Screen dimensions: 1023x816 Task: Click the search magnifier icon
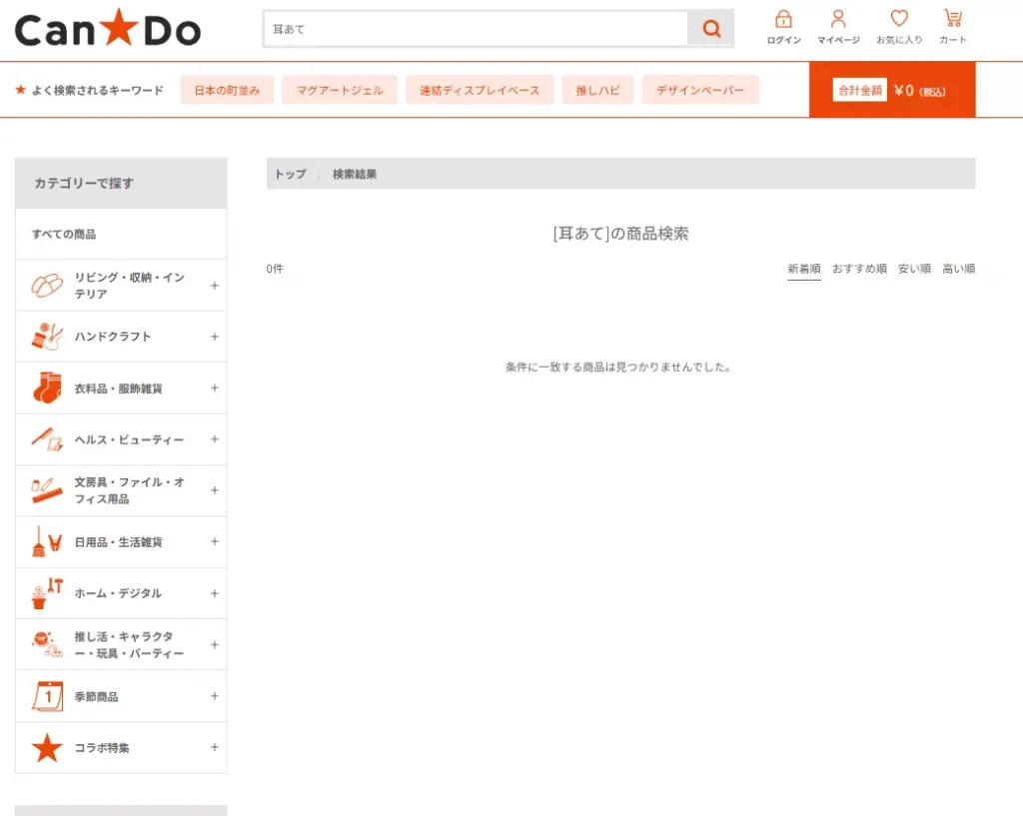pos(710,29)
